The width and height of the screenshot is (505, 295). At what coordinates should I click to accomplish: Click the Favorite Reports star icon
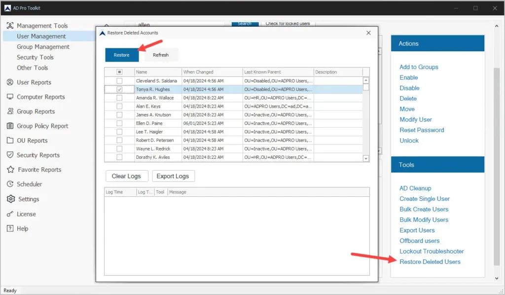coord(11,169)
